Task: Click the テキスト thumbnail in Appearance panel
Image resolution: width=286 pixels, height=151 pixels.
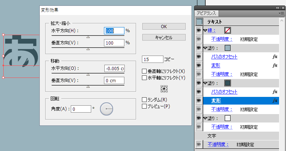Action: (x=200, y=22)
